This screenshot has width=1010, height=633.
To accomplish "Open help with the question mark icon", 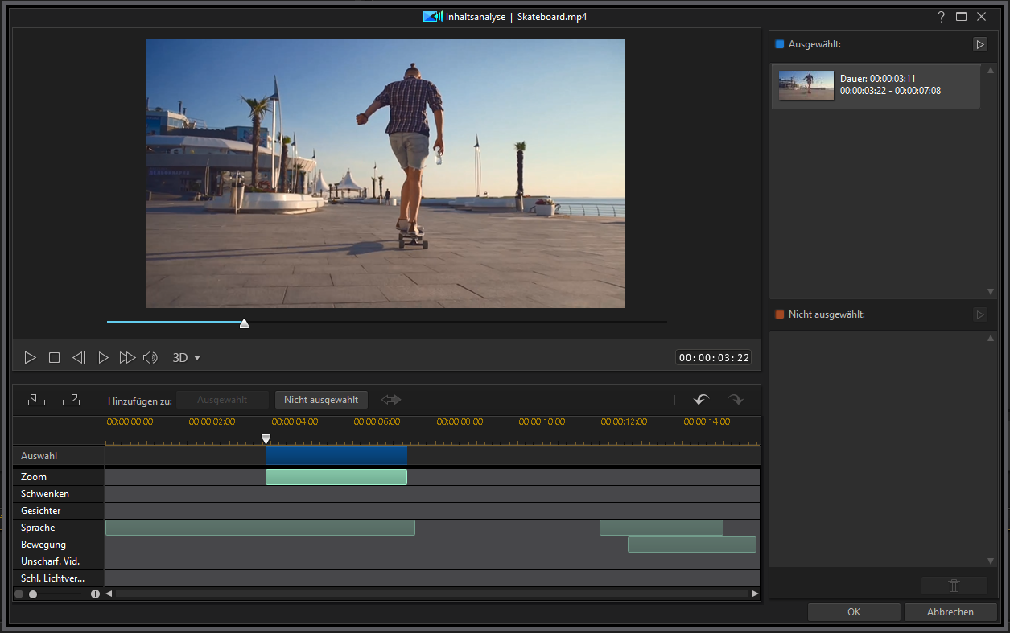I will pos(941,16).
